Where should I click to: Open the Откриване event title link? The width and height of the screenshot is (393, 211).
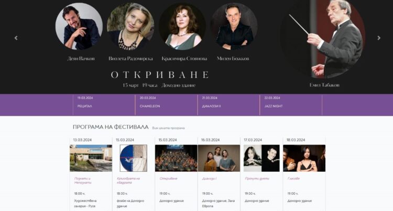pos(168,179)
